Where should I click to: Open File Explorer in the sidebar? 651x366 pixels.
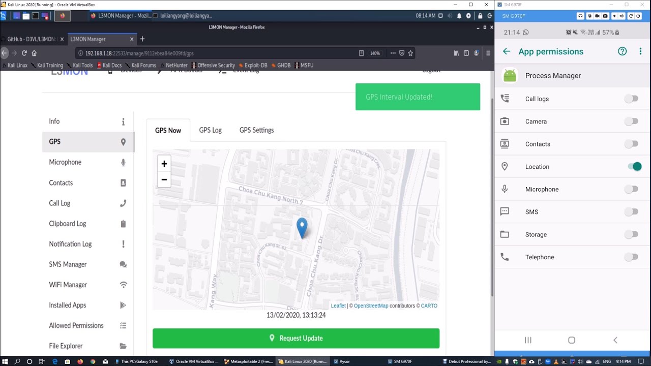click(x=88, y=346)
